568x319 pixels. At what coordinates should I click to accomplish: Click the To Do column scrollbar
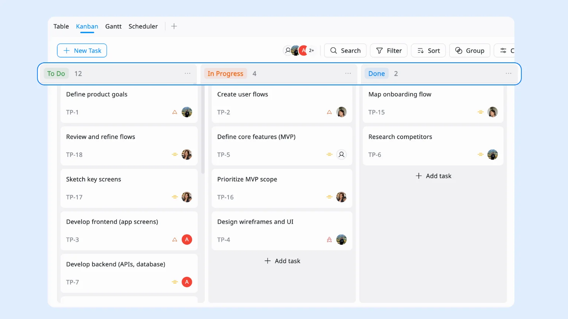point(203,129)
